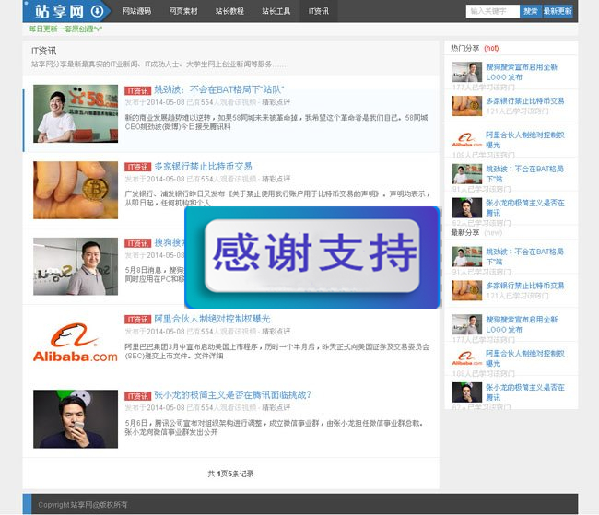This screenshot has width=599, height=515.
Task: Click IT资讯 tag on 比特币 article
Action: tap(138, 167)
